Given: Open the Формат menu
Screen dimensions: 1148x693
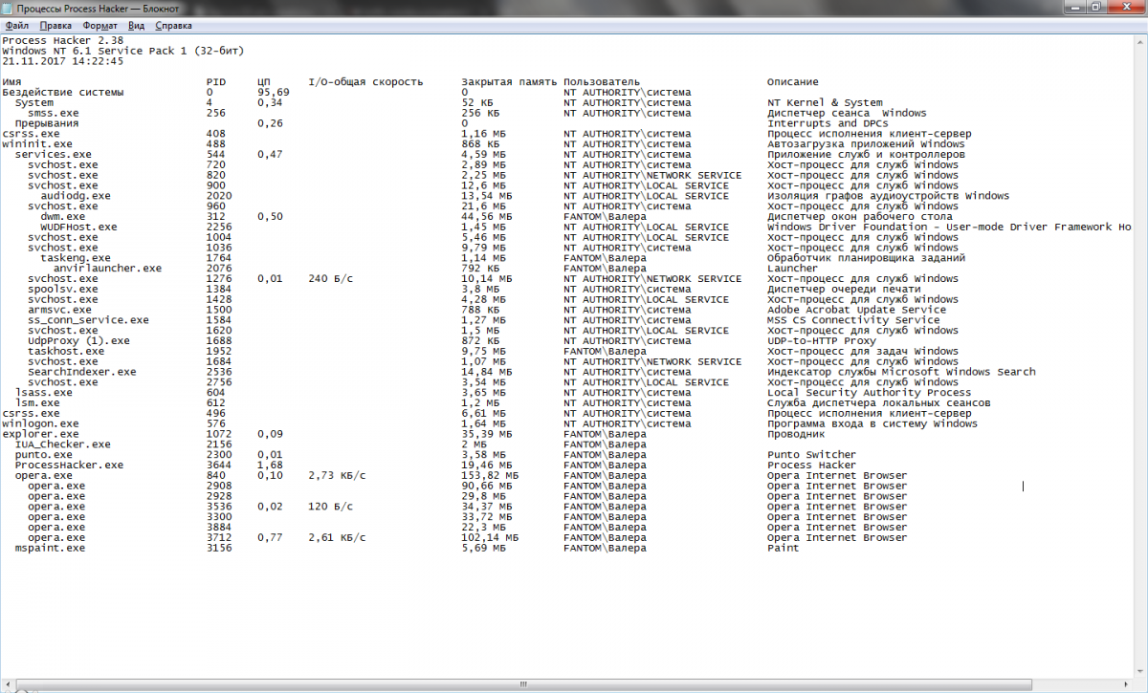Looking at the screenshot, I should 100,26.
